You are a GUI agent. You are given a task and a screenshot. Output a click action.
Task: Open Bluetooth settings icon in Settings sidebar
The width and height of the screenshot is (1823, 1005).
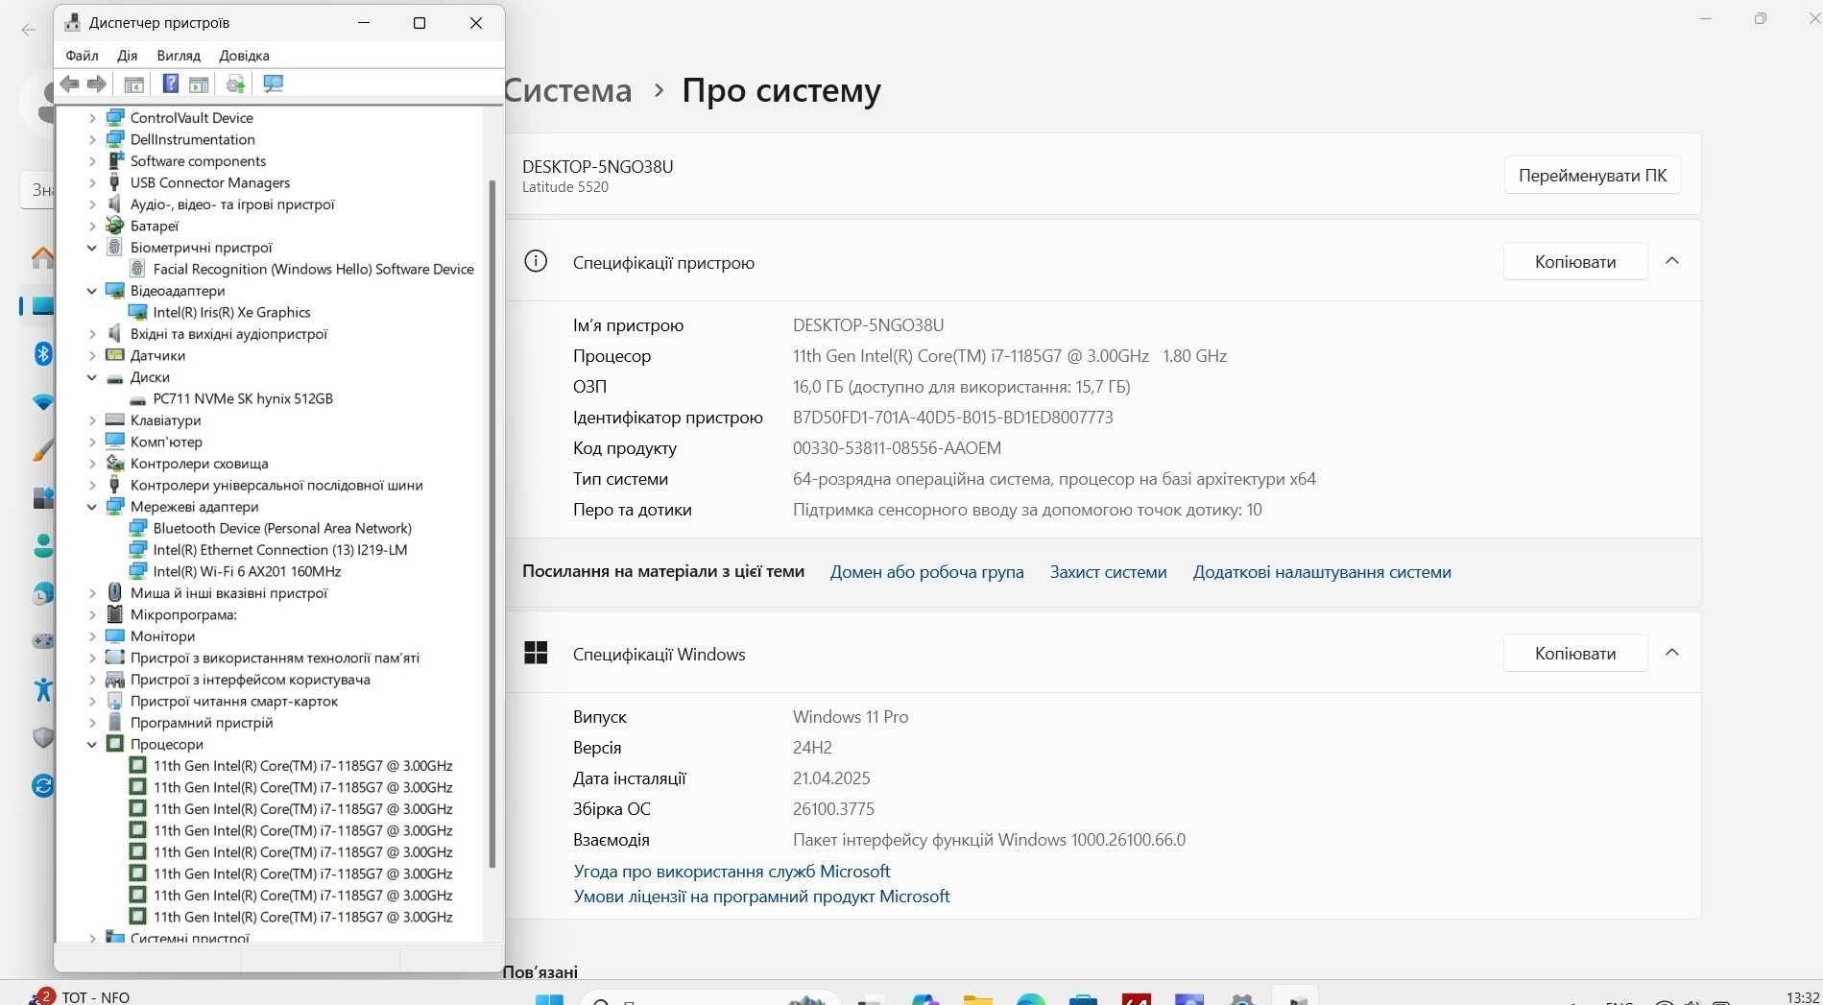pyautogui.click(x=43, y=353)
